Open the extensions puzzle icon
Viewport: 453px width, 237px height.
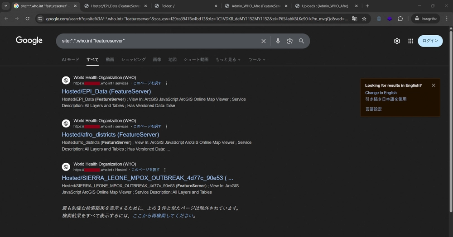(x=400, y=19)
